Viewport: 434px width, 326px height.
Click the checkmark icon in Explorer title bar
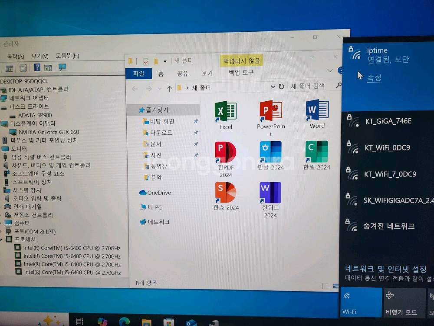tap(146, 61)
